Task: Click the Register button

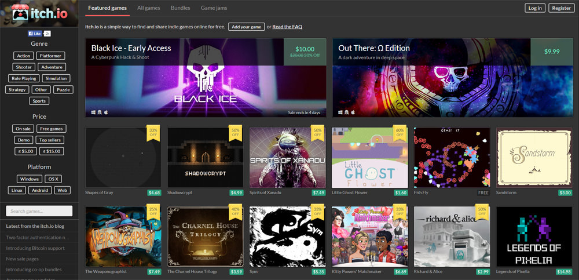Action: 561,8
